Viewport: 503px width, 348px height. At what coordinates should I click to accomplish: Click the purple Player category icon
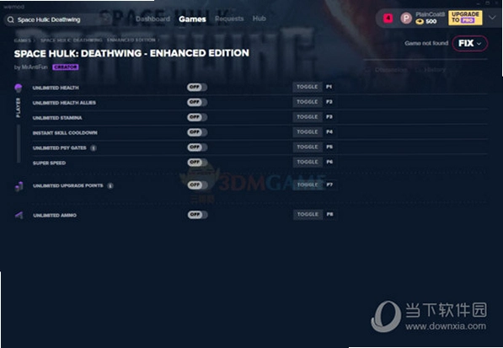pos(19,88)
